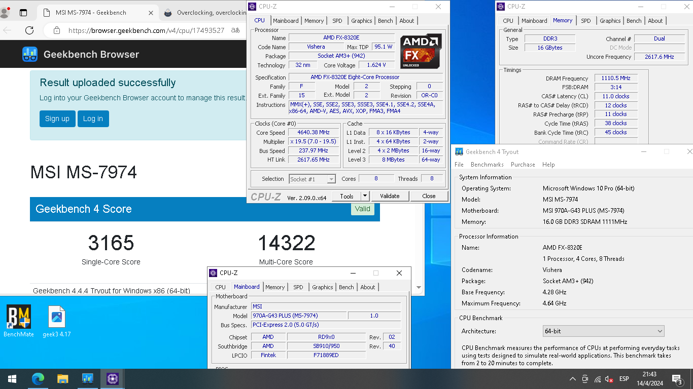This screenshot has width=693, height=389.
Task: Open Memory tab in front CPU-Z window
Action: click(314, 21)
